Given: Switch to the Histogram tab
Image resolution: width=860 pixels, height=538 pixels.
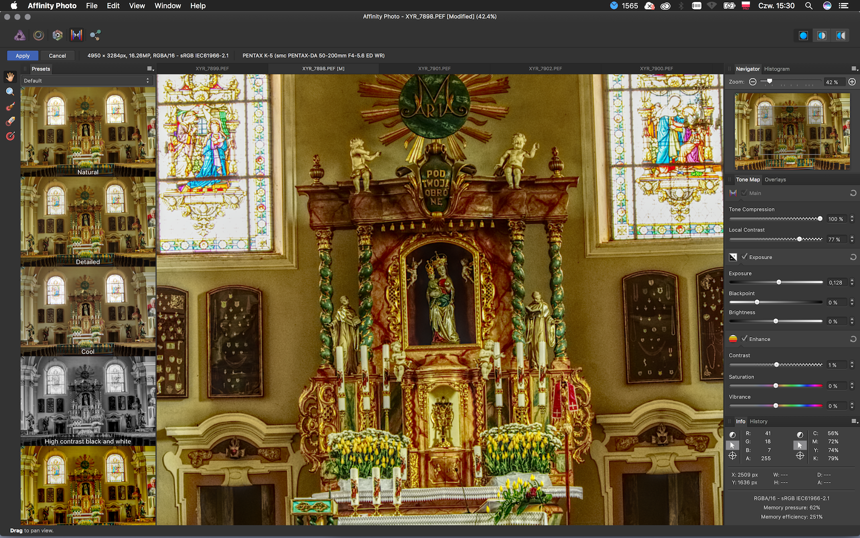Looking at the screenshot, I should [x=777, y=69].
